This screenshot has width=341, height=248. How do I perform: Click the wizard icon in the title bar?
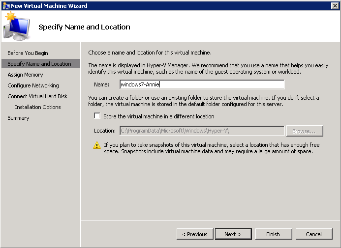[x=6, y=6]
